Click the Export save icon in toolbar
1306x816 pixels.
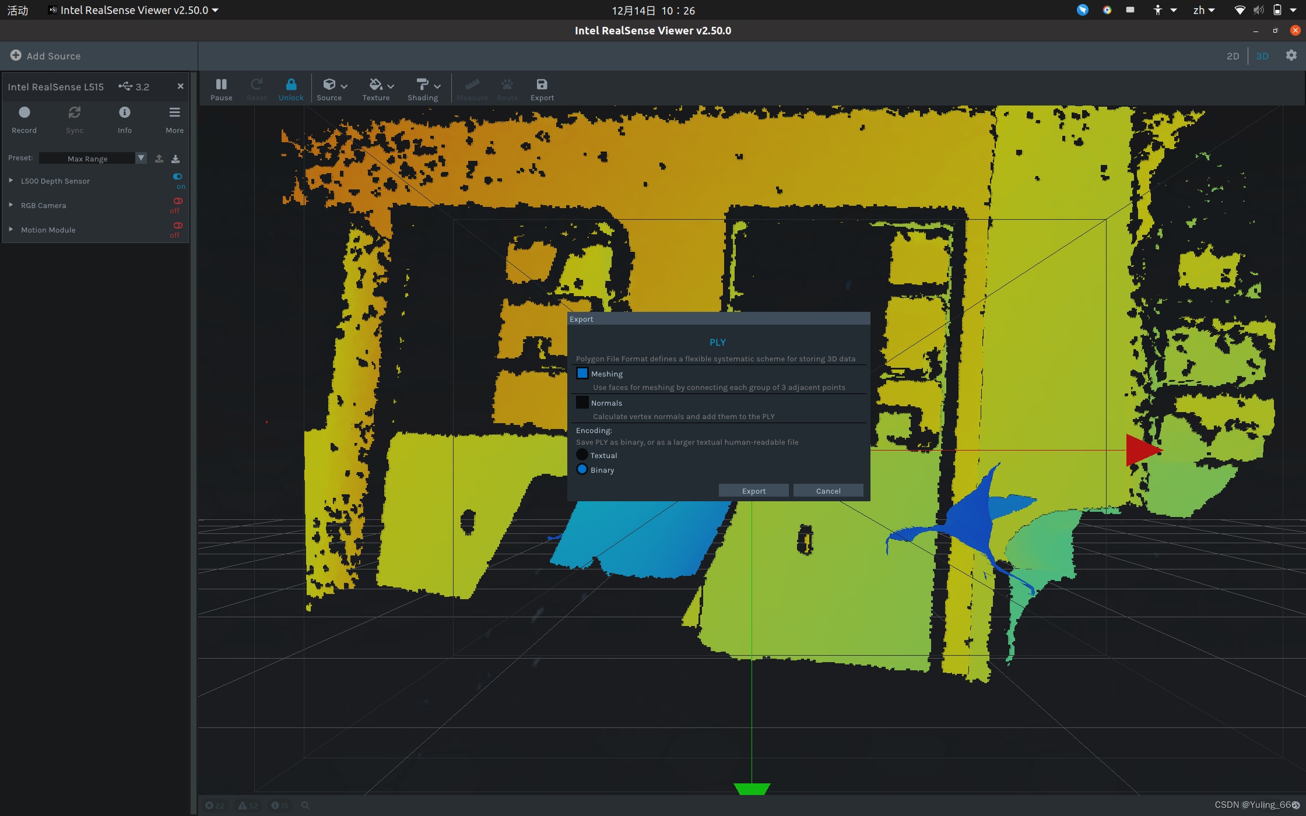542,85
